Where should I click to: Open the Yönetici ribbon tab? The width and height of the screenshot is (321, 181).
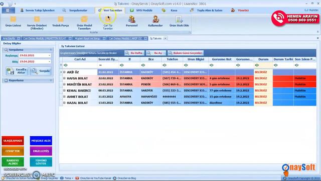click(240, 10)
